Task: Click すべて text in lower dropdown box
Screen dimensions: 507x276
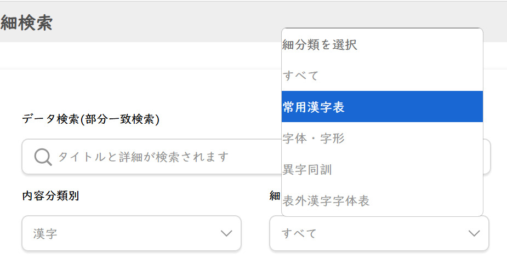Action: pyautogui.click(x=299, y=233)
